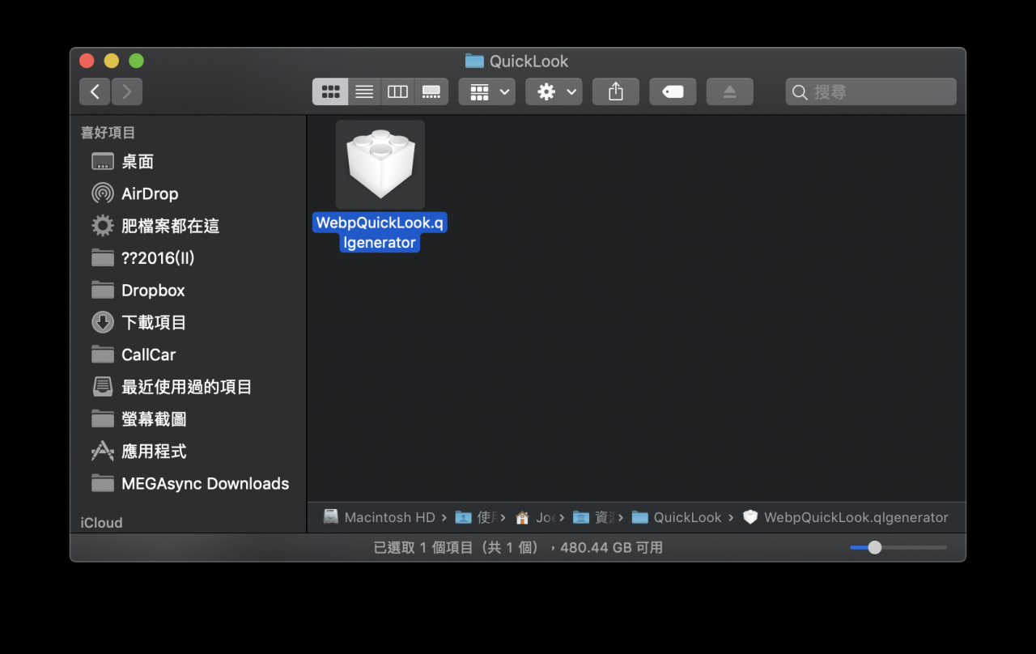Screen dimensions: 1036x654
Task: Click the WebpQuickLook.qlgenerator file name label
Action: coord(380,232)
